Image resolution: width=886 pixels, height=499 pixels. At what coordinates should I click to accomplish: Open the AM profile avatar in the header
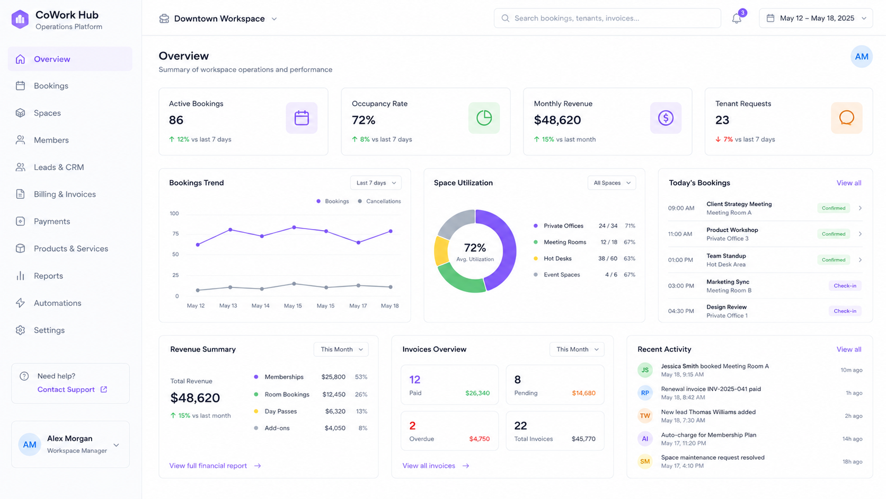pyautogui.click(x=862, y=57)
